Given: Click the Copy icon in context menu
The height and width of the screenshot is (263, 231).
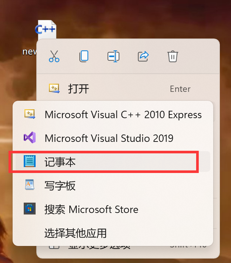Looking at the screenshot, I should pyautogui.click(x=84, y=56).
